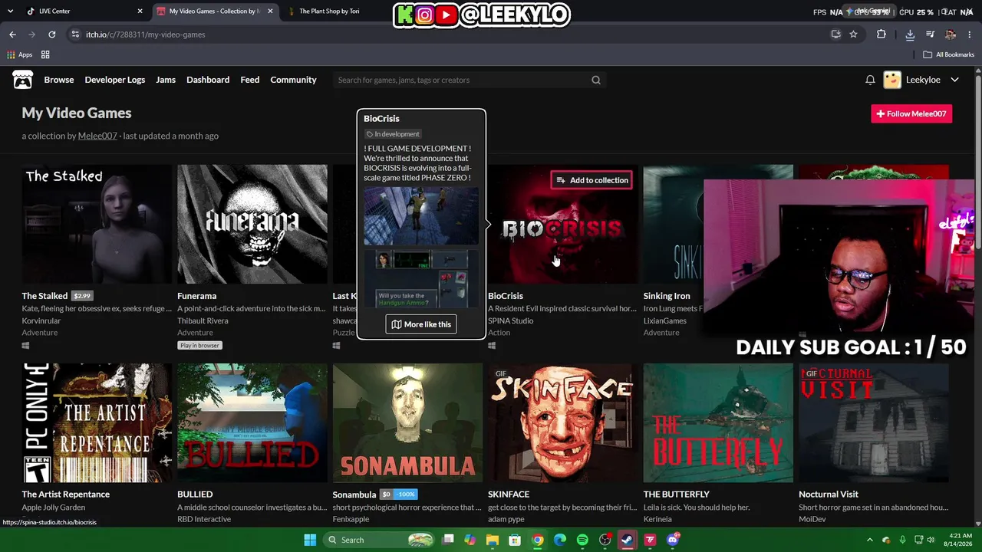The image size is (982, 552).
Task: Close the LIVE Center tab
Action: (140, 11)
